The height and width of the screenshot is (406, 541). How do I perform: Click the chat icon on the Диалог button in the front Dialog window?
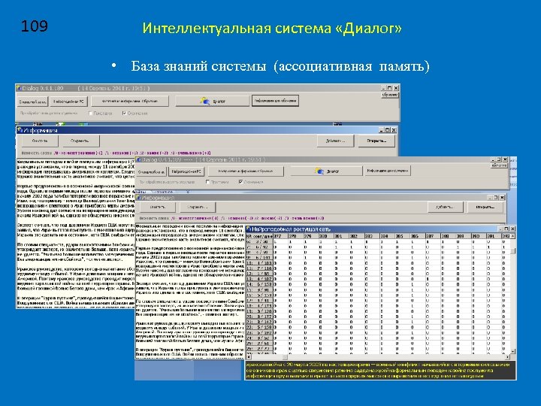pos(319,171)
